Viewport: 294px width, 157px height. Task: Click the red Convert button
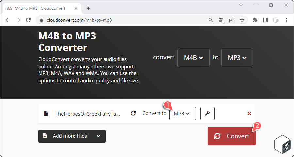(x=232, y=136)
